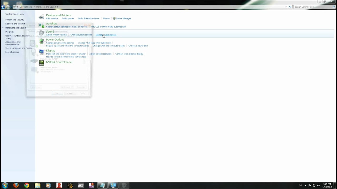Click the network tray icon
The width and height of the screenshot is (337, 189).
[314, 185]
